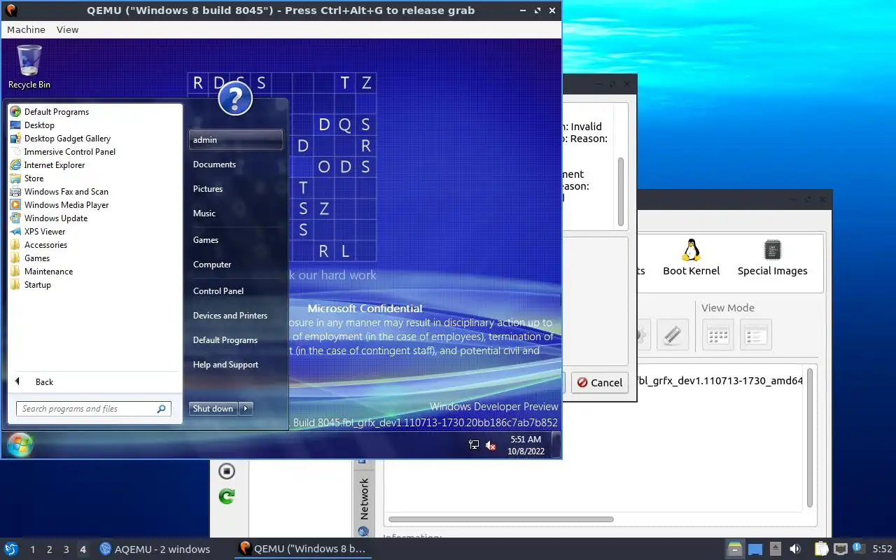Click the host clipboard tray icon
Image resolution: width=896 pixels, height=560 pixels.
pos(821,549)
